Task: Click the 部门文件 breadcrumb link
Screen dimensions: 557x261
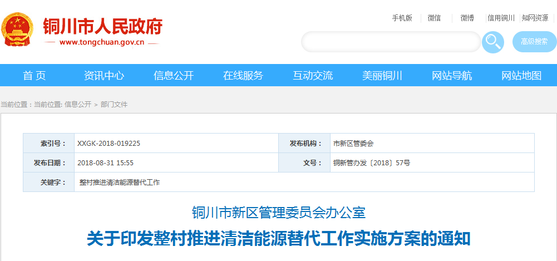Action: pos(114,105)
